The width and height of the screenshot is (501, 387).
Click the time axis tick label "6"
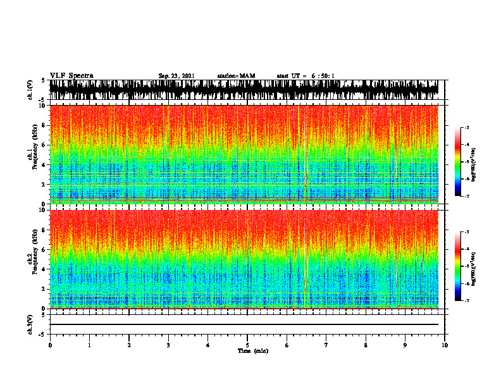pyautogui.click(x=287, y=345)
